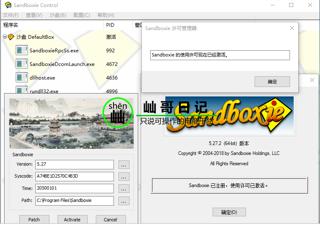Click the 5.27.2 (64-bit) 版本 text
Image resolution: width=320 pixels, height=225 pixels.
[x=229, y=143]
